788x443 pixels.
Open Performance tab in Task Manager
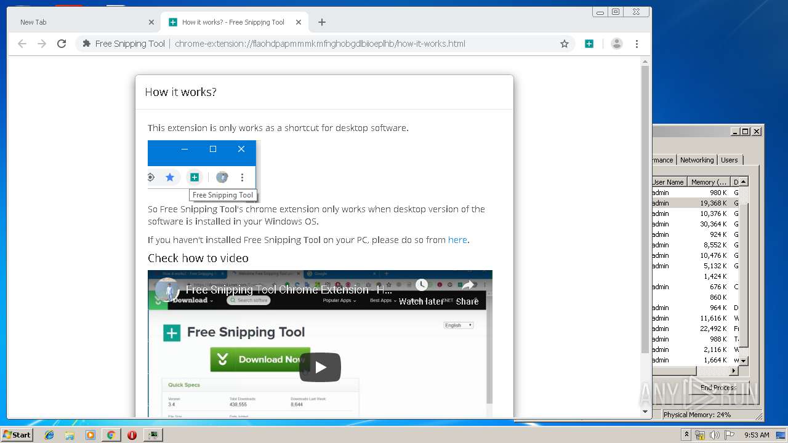click(x=664, y=160)
